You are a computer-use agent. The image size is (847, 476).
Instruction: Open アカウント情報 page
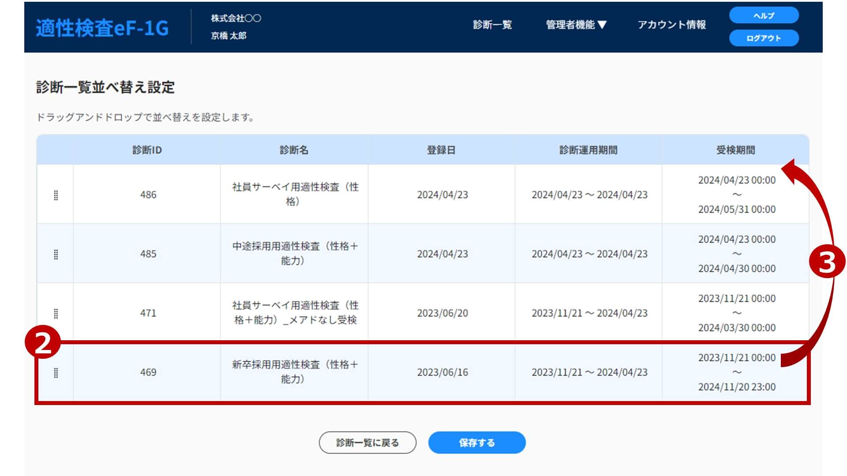click(671, 25)
